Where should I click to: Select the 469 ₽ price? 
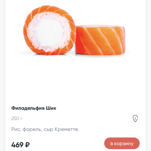point(20,145)
